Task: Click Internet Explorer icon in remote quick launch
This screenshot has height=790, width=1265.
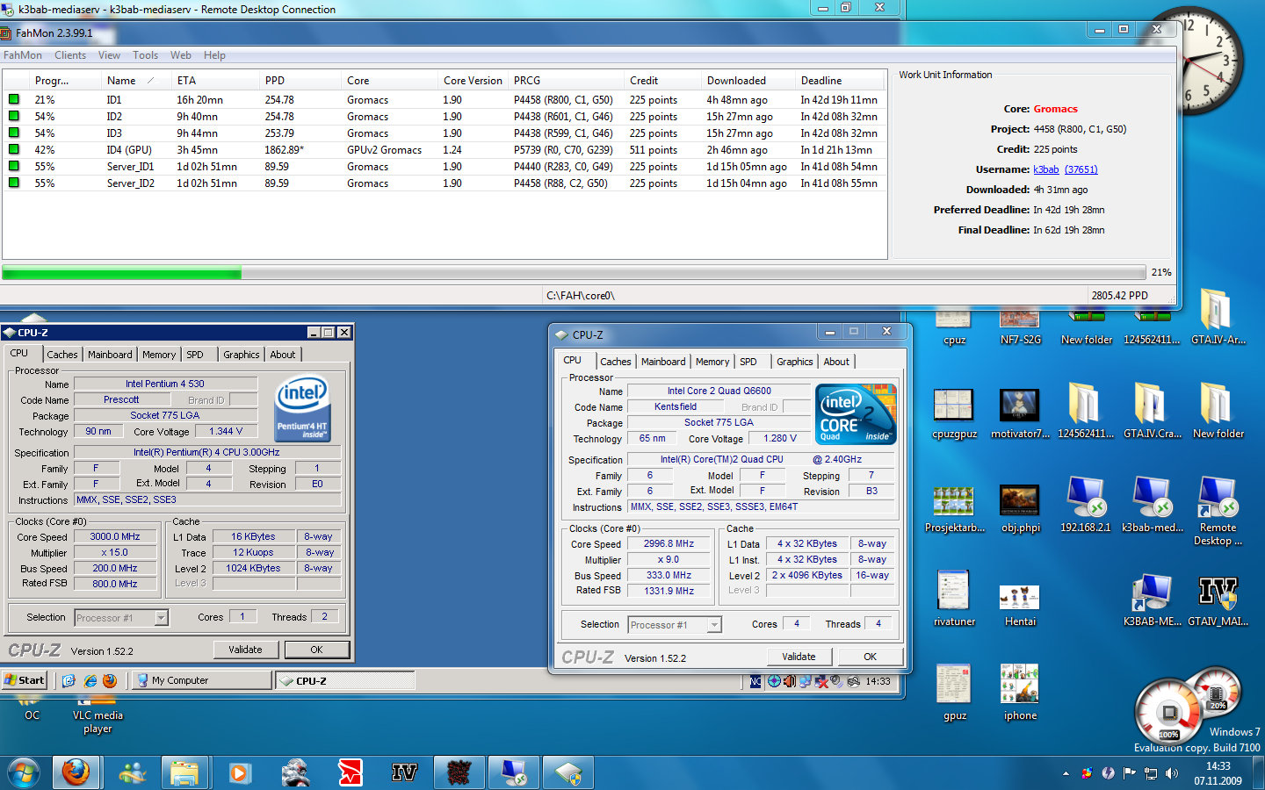Action: coord(90,680)
